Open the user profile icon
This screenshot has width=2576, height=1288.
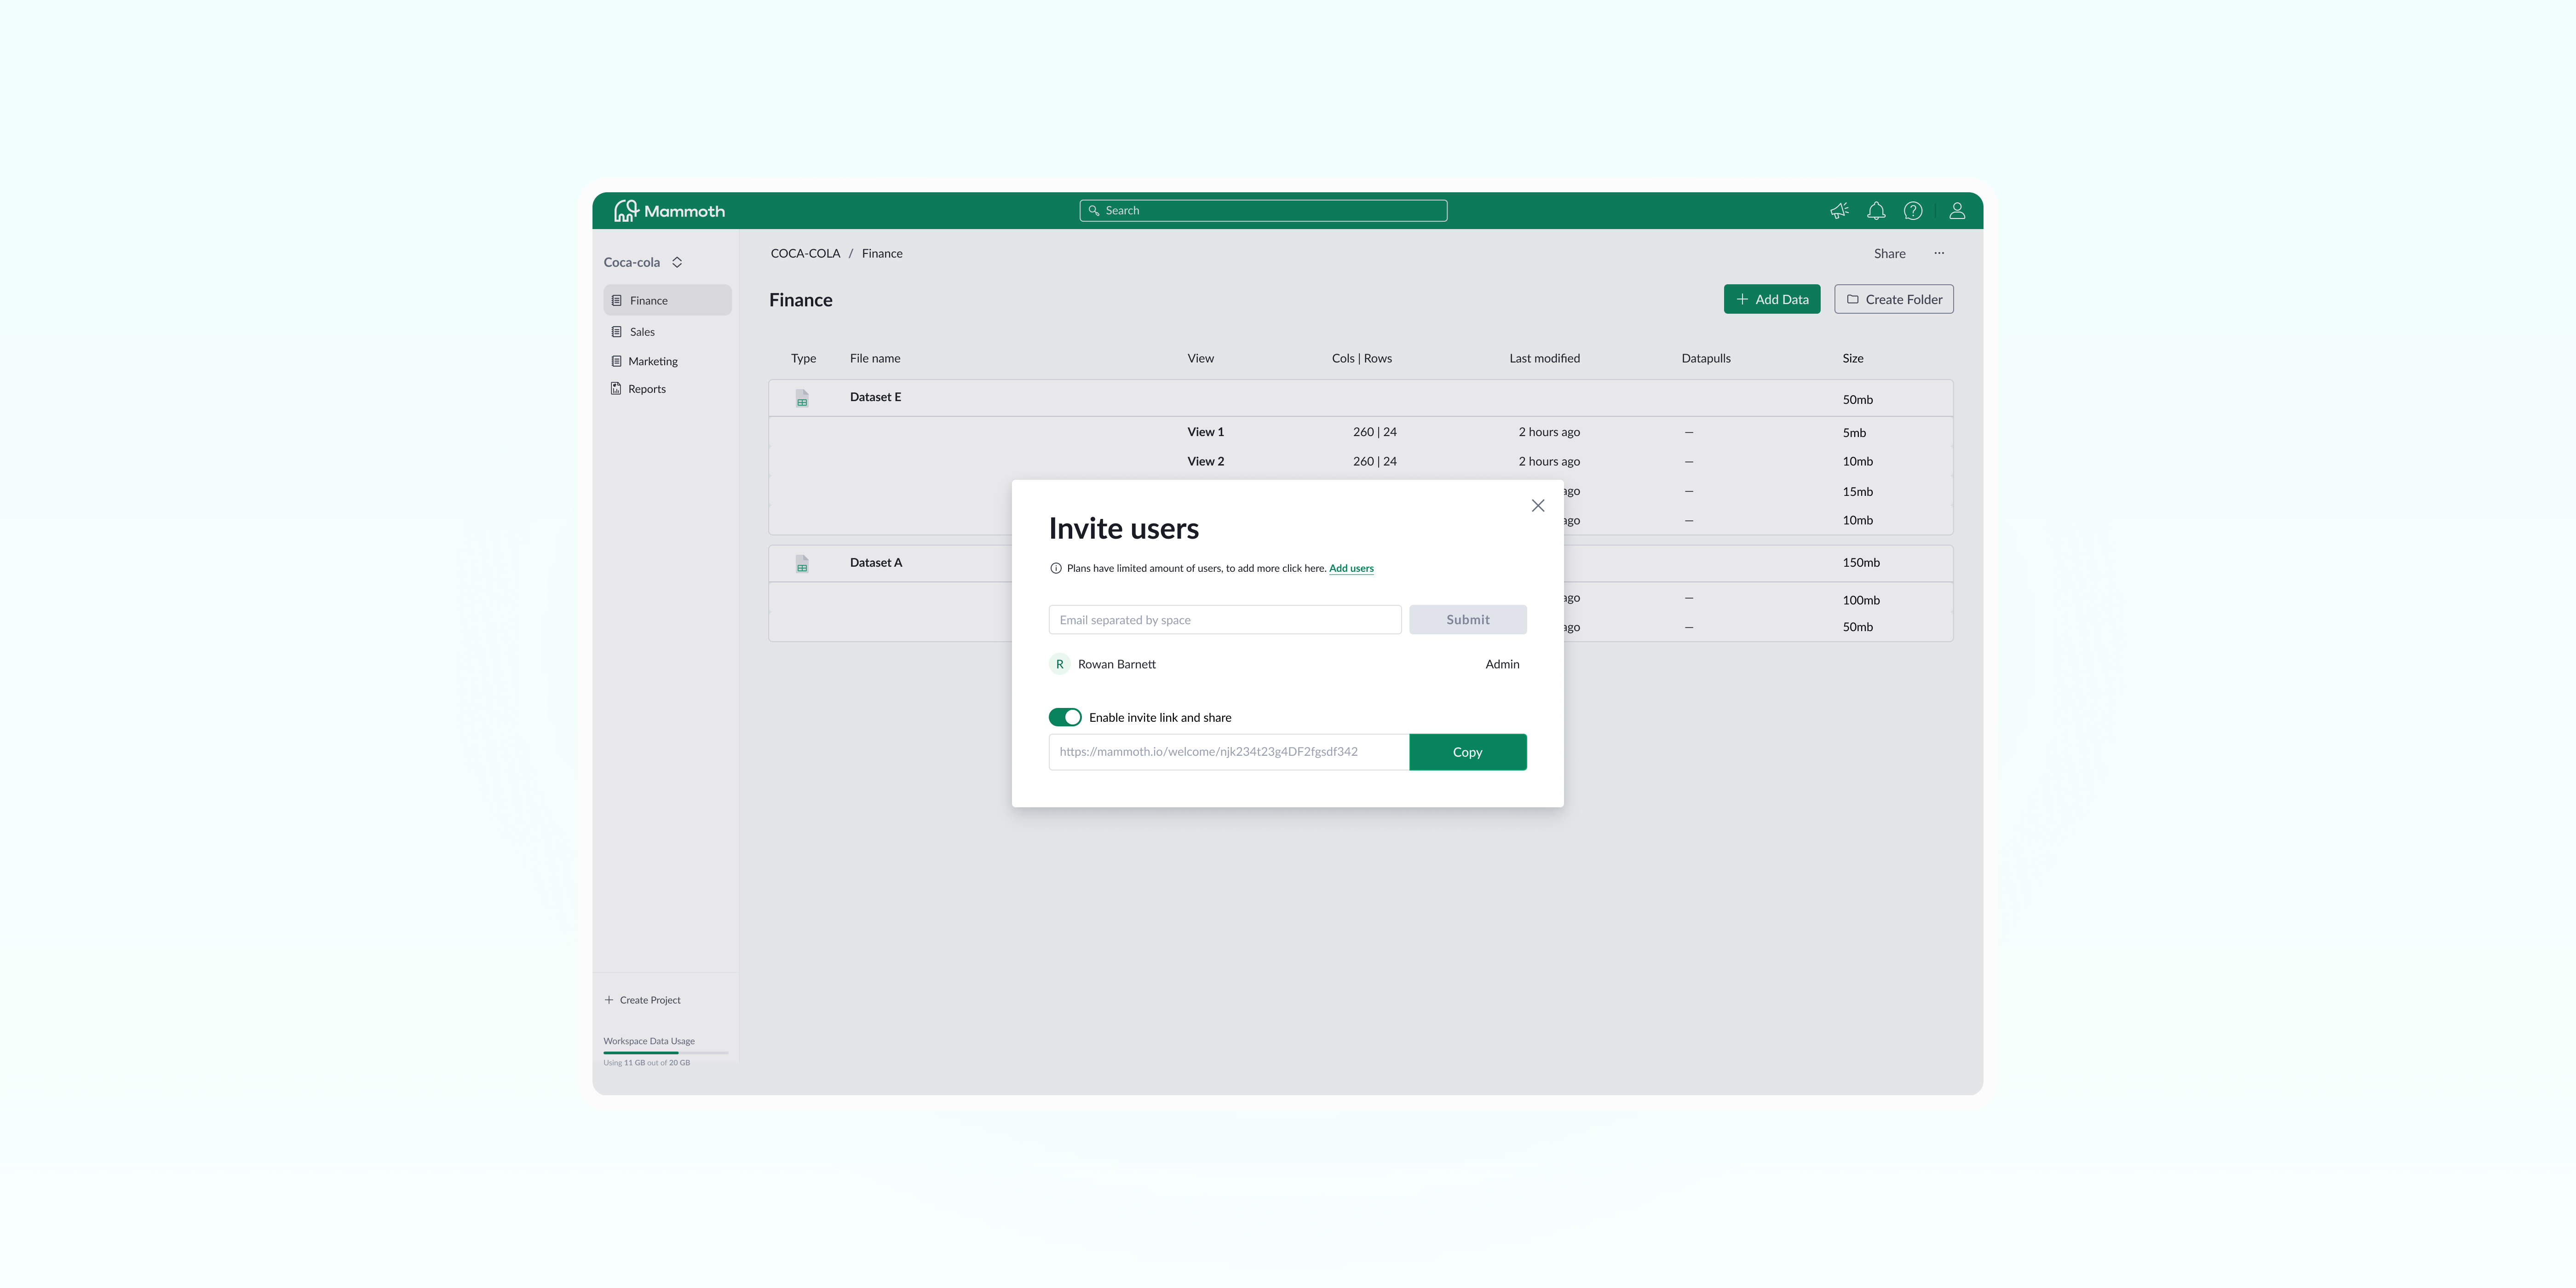pos(1957,211)
